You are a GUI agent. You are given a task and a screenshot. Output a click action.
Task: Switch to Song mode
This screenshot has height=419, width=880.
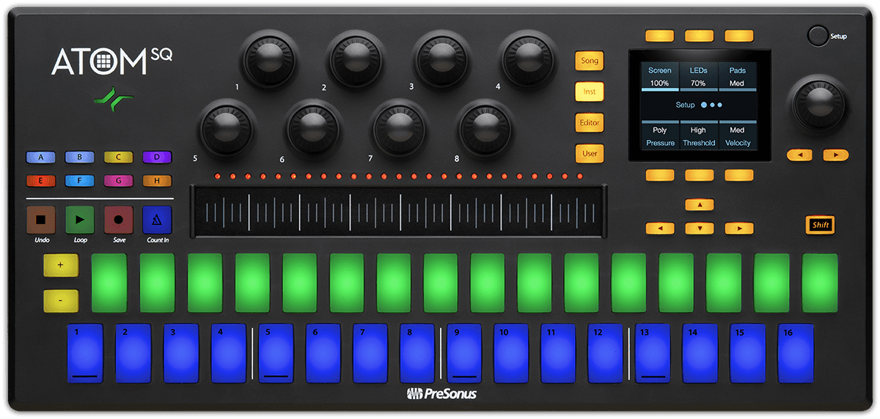[590, 61]
